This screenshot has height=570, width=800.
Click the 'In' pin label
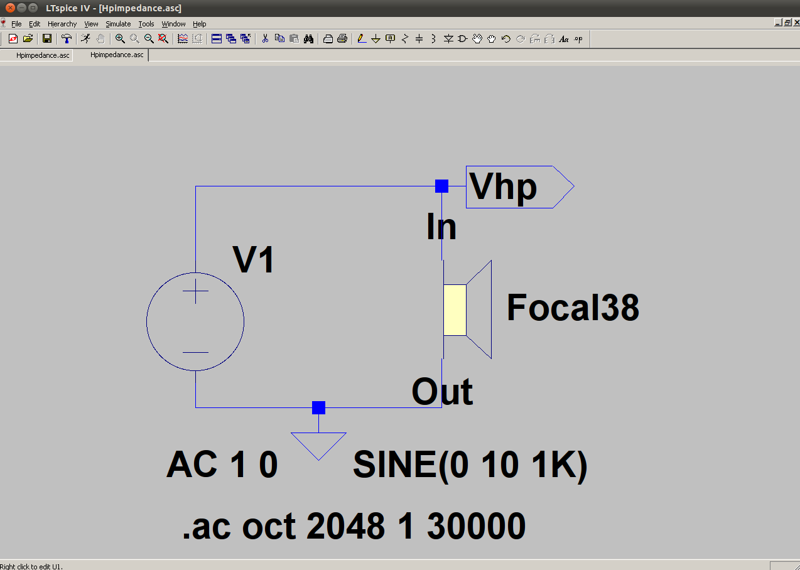click(441, 227)
